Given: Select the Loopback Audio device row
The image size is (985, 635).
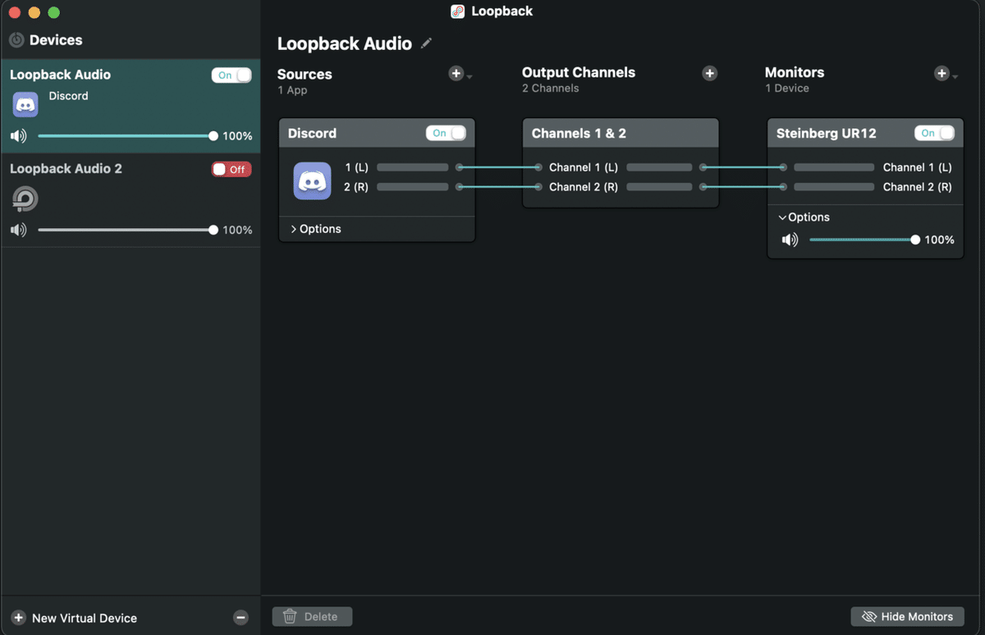Looking at the screenshot, I should point(131,106).
